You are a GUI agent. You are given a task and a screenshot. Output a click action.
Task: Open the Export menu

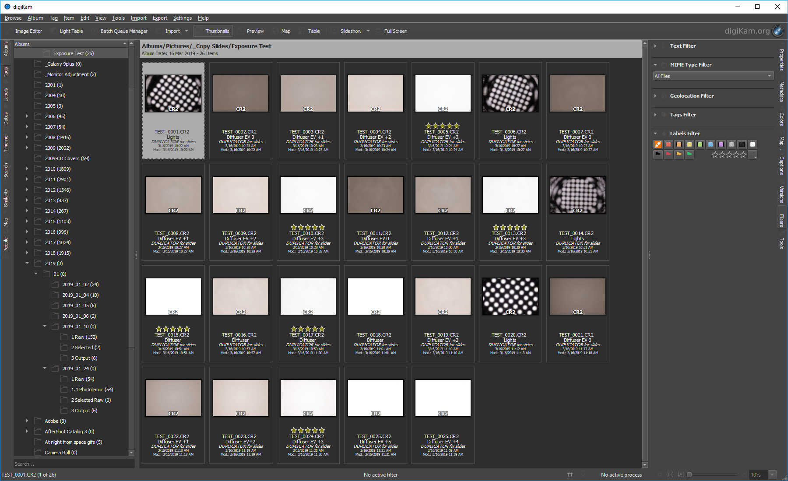point(160,18)
